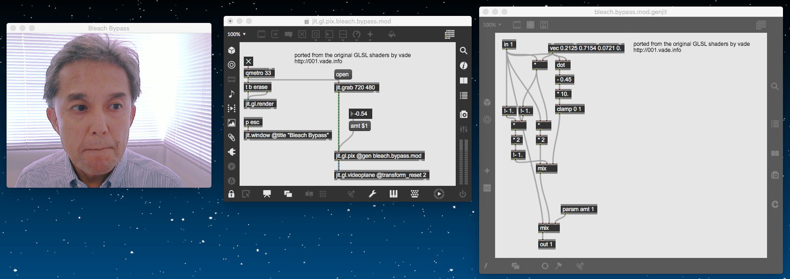The height and width of the screenshot is (279, 790).
Task: Open the sequence play-bar browser in patcher sidebar
Action: 232,108
